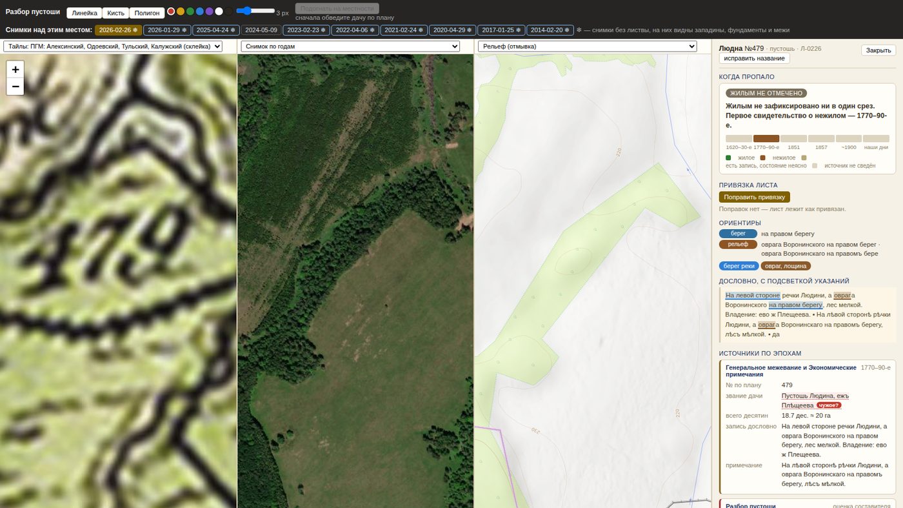Viewport: 903px width, 508px height.
Task: Select the purple color swatch
Action: point(210,11)
